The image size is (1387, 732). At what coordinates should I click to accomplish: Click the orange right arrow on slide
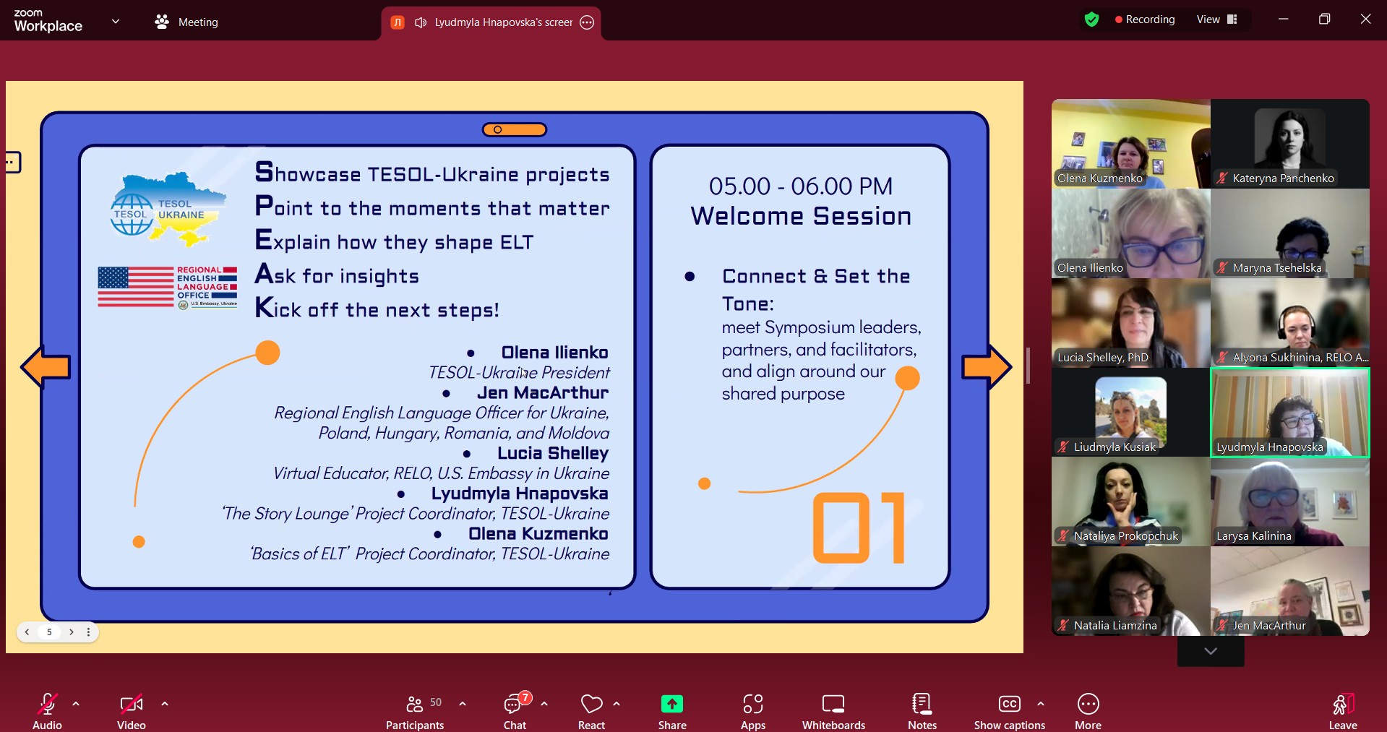986,367
